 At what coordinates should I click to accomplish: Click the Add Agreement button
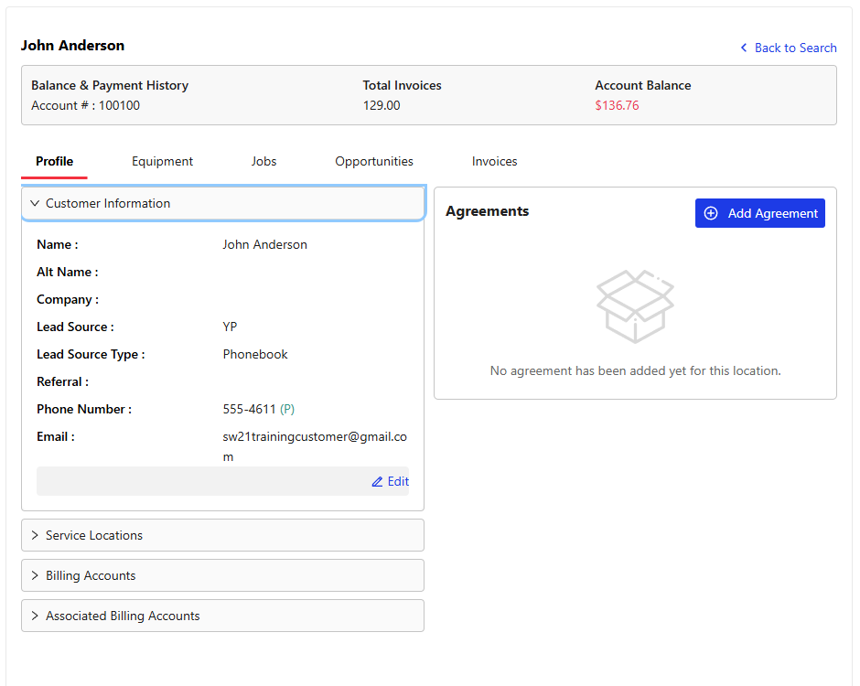click(x=760, y=213)
